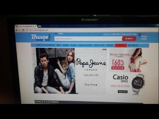Screen dimensions: 159x119
Task: Open a new browser tab
Action: pos(39,26)
